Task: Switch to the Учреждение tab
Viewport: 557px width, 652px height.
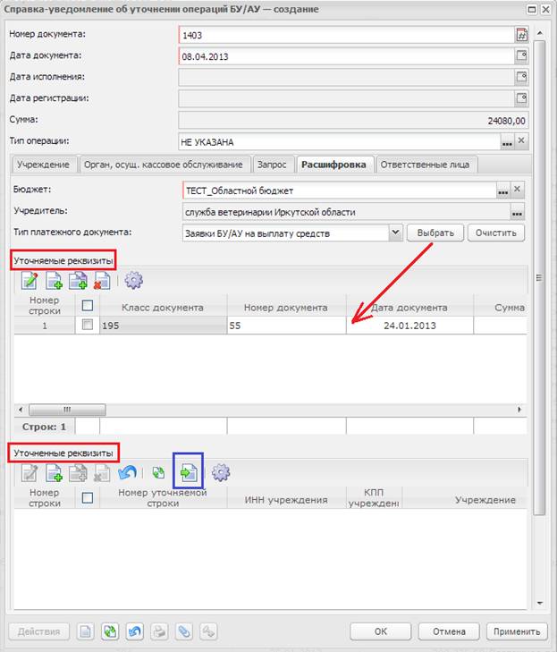Action: [x=43, y=165]
